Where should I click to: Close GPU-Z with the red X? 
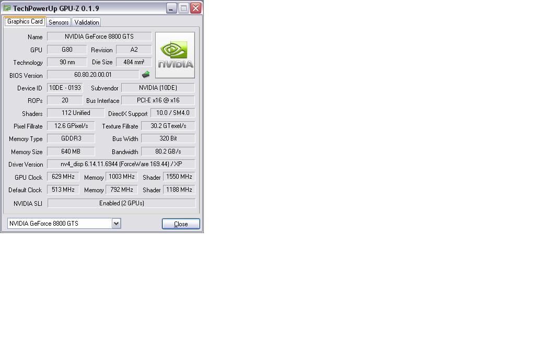195,8
